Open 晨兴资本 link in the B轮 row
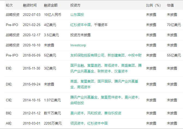The image size is (183, 129). [x=77, y=113]
